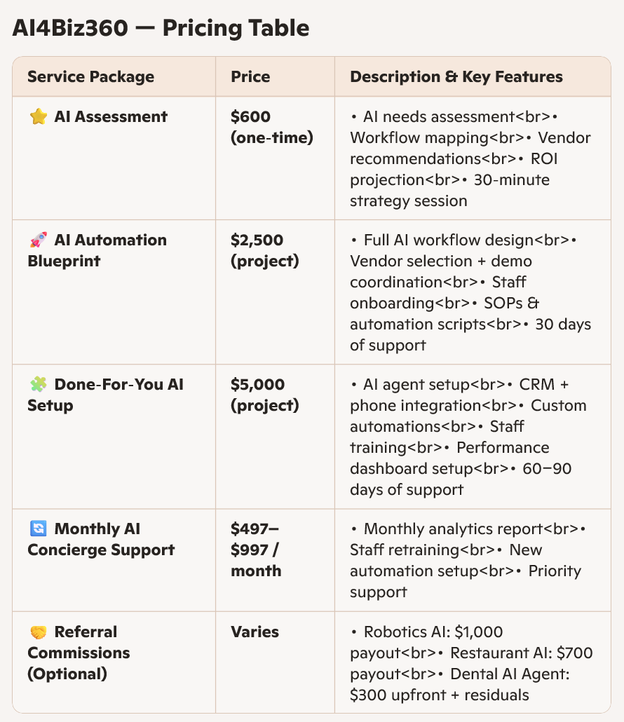Click the rocket emoji beside AI Automation Blueprint
The height and width of the screenshot is (722, 624).
38,240
